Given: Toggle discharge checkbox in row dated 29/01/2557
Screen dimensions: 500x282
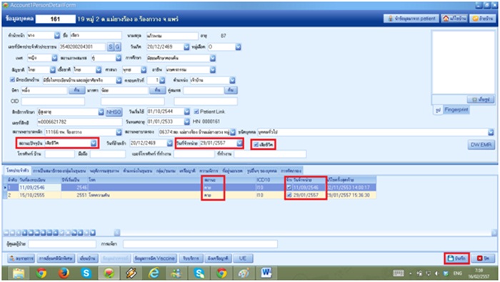Looking at the screenshot, I should click(289, 195).
